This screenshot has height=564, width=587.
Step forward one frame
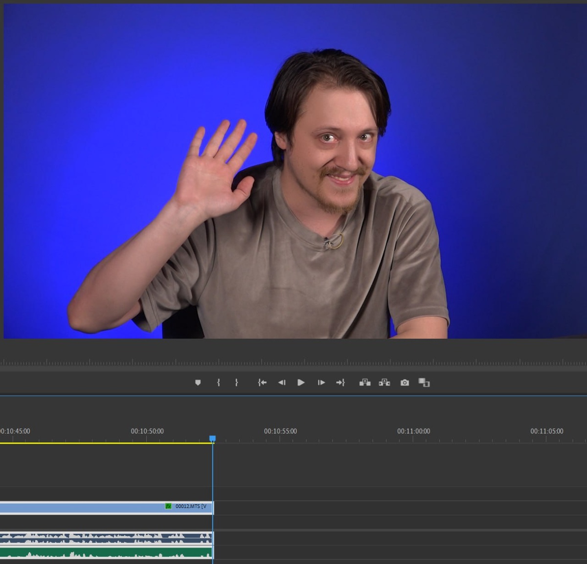click(321, 383)
